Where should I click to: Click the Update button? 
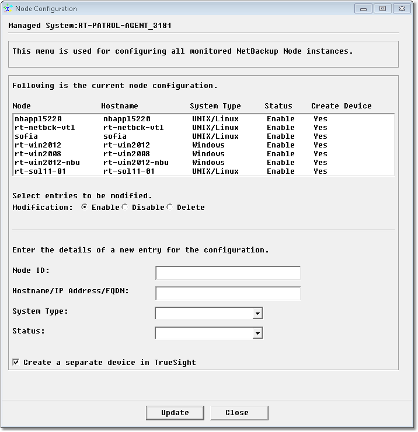pos(175,413)
